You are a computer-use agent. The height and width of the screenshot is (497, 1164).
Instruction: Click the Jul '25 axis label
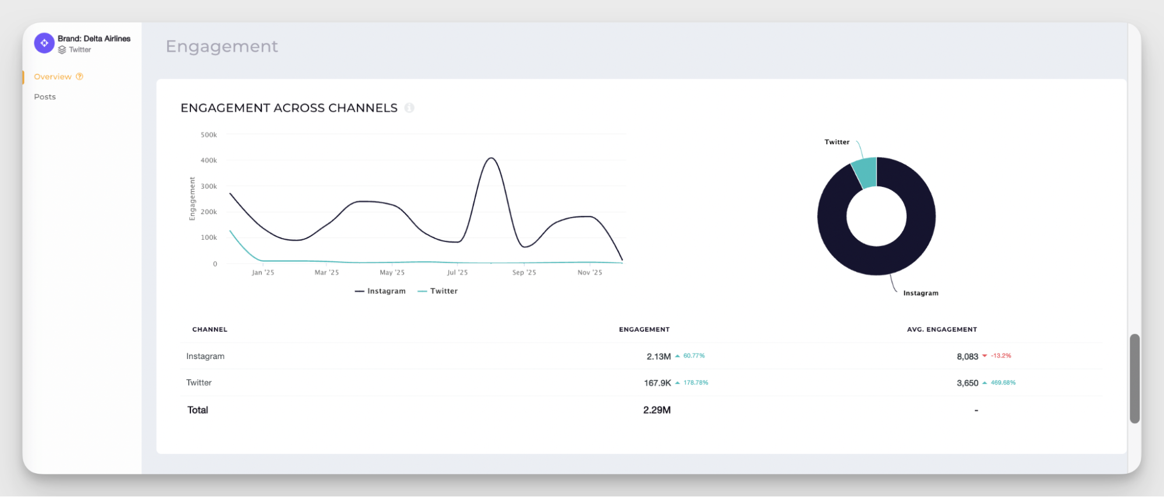tap(457, 272)
